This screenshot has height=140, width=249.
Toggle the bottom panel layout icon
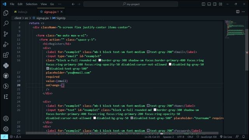click(209, 4)
